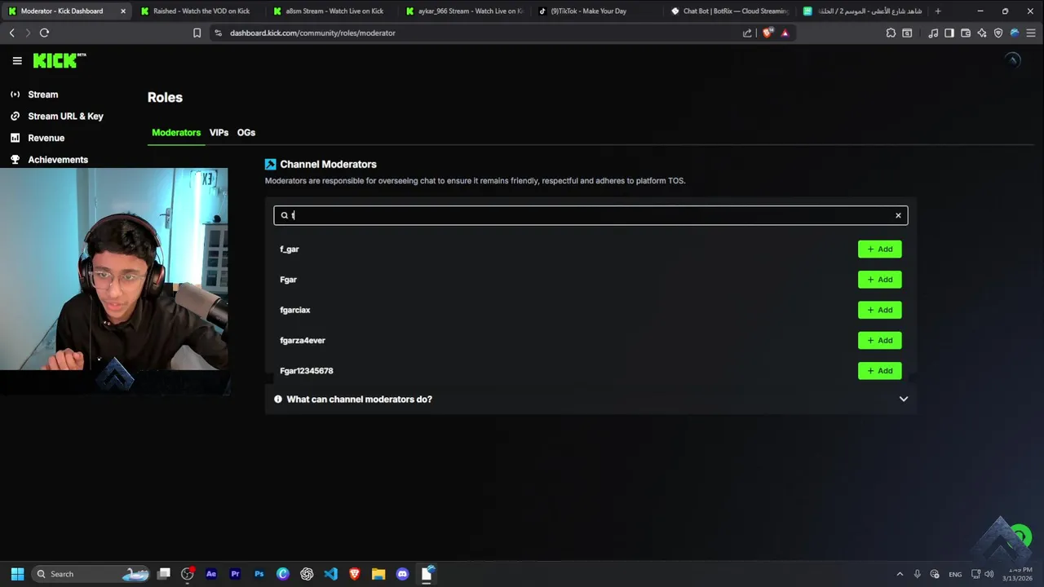The image size is (1044, 587).
Task: Open Photoshop from taskbar
Action: pyautogui.click(x=259, y=574)
